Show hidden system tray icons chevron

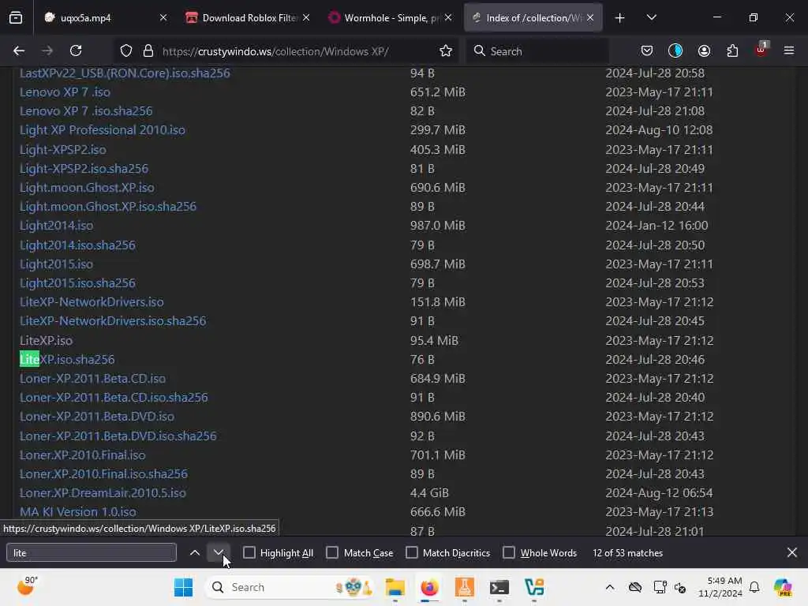610,587
